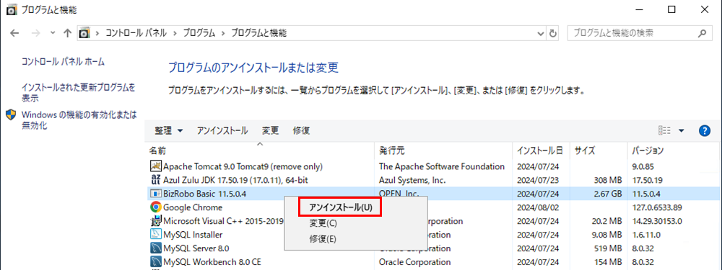Image resolution: width=722 pixels, height=270 pixels.
Task: Select BizRobo Basic 11.5.0.4 row name
Action: 204,194
